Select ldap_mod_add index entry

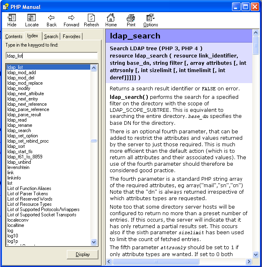coord(21,73)
